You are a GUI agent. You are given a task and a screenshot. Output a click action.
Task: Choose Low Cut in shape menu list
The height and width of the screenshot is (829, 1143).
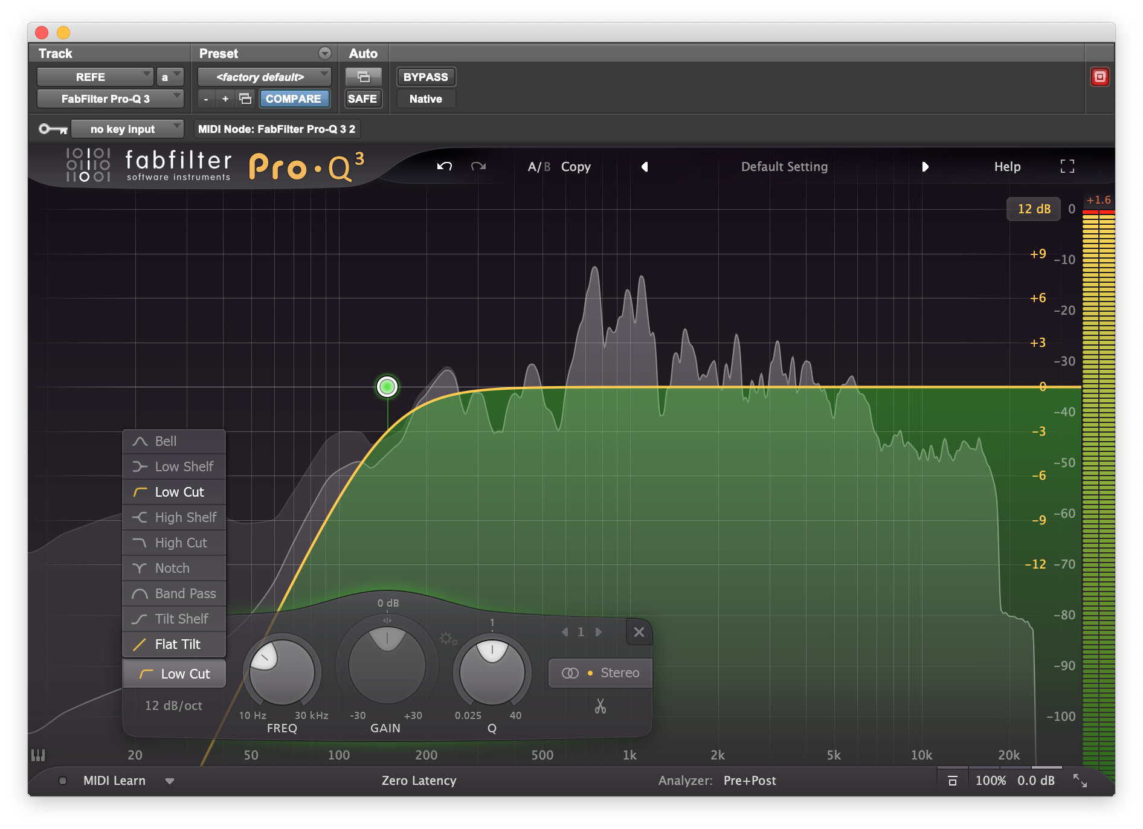(174, 492)
